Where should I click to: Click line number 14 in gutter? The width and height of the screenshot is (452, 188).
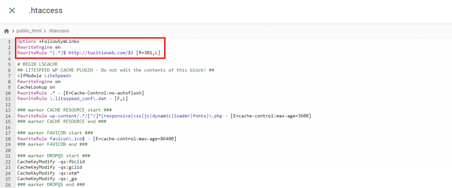pyautogui.click(x=8, y=116)
